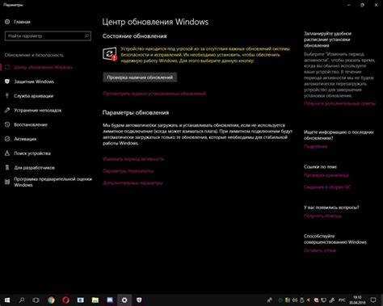Image resolution: width=383 pixels, height=306 pixels.
Task: Click the search magnifier icon in Найти параметр
Action: click(x=86, y=36)
